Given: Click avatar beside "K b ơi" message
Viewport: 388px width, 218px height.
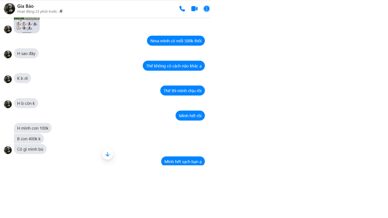Looking at the screenshot, I should [8, 79].
